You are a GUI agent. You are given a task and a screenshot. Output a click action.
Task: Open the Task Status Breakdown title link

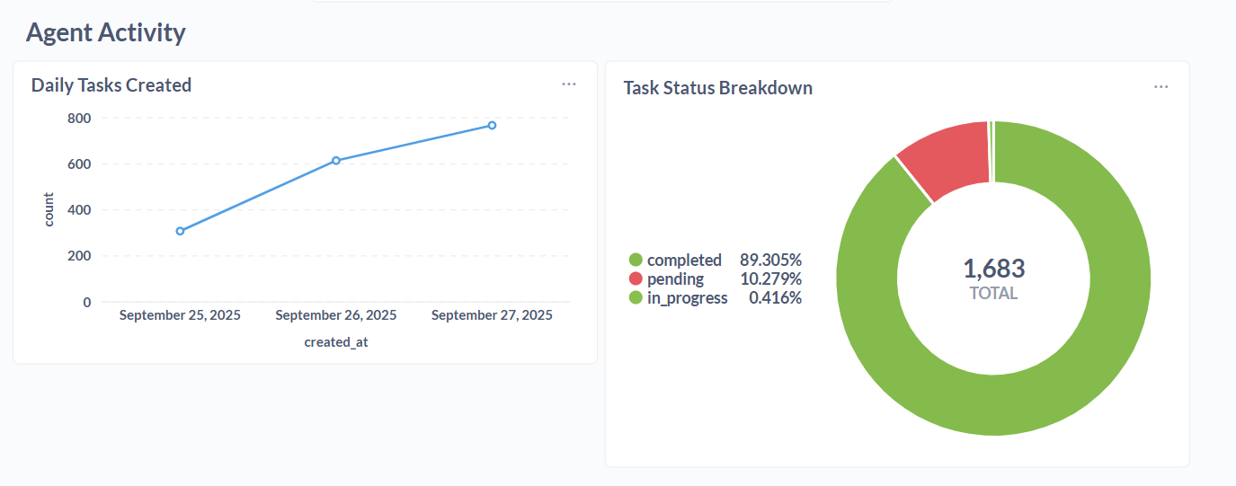click(x=718, y=88)
